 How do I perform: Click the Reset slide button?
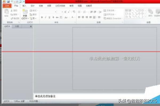pyautogui.click(x=33, y=15)
